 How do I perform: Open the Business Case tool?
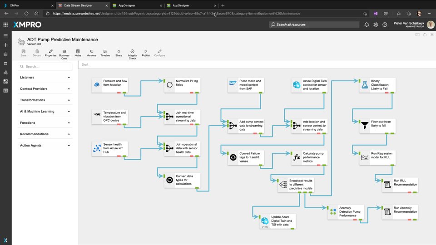[x=64, y=53]
